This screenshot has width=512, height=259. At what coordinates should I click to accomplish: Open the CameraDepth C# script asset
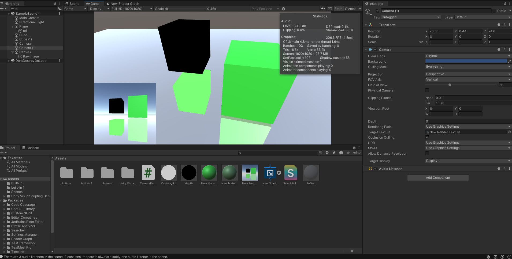(148, 173)
